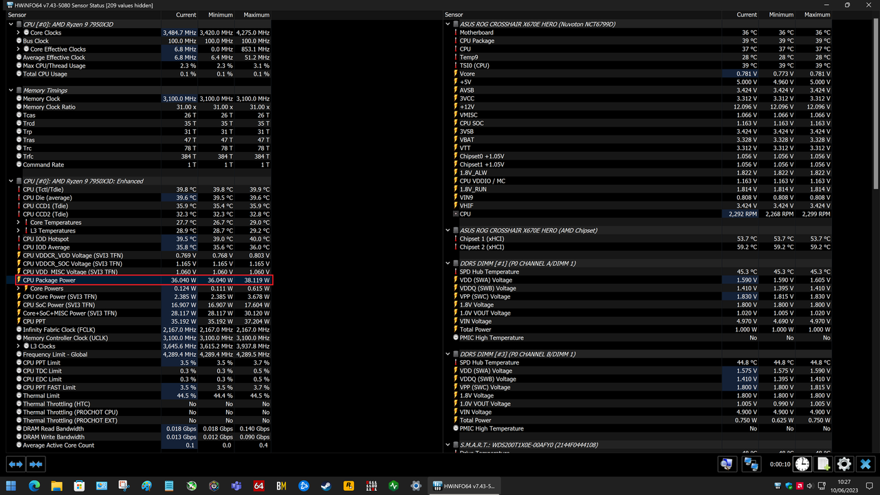This screenshot has height=495, width=880.
Task: Select the HWiNFO64 taskbar window button
Action: (463, 485)
